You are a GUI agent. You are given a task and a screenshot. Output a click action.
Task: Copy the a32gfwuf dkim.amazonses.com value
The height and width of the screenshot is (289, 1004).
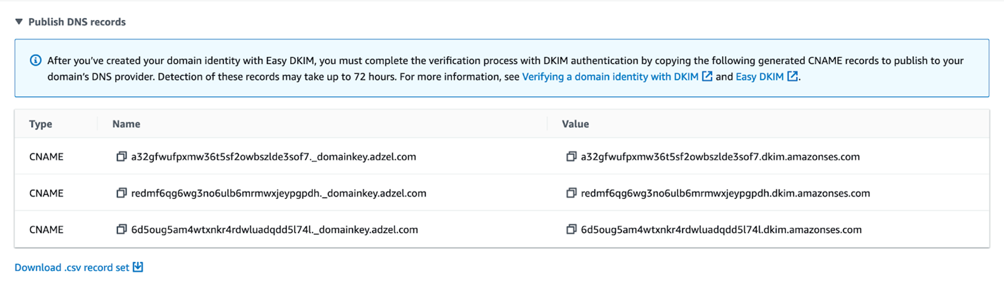(x=571, y=157)
